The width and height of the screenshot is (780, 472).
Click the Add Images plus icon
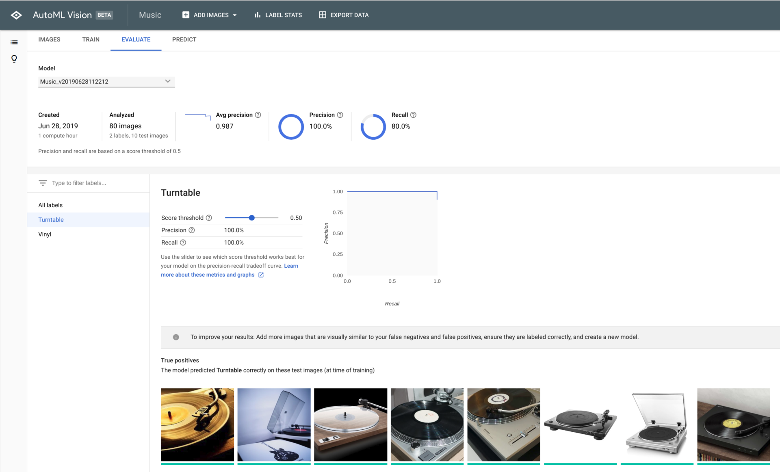tap(186, 15)
